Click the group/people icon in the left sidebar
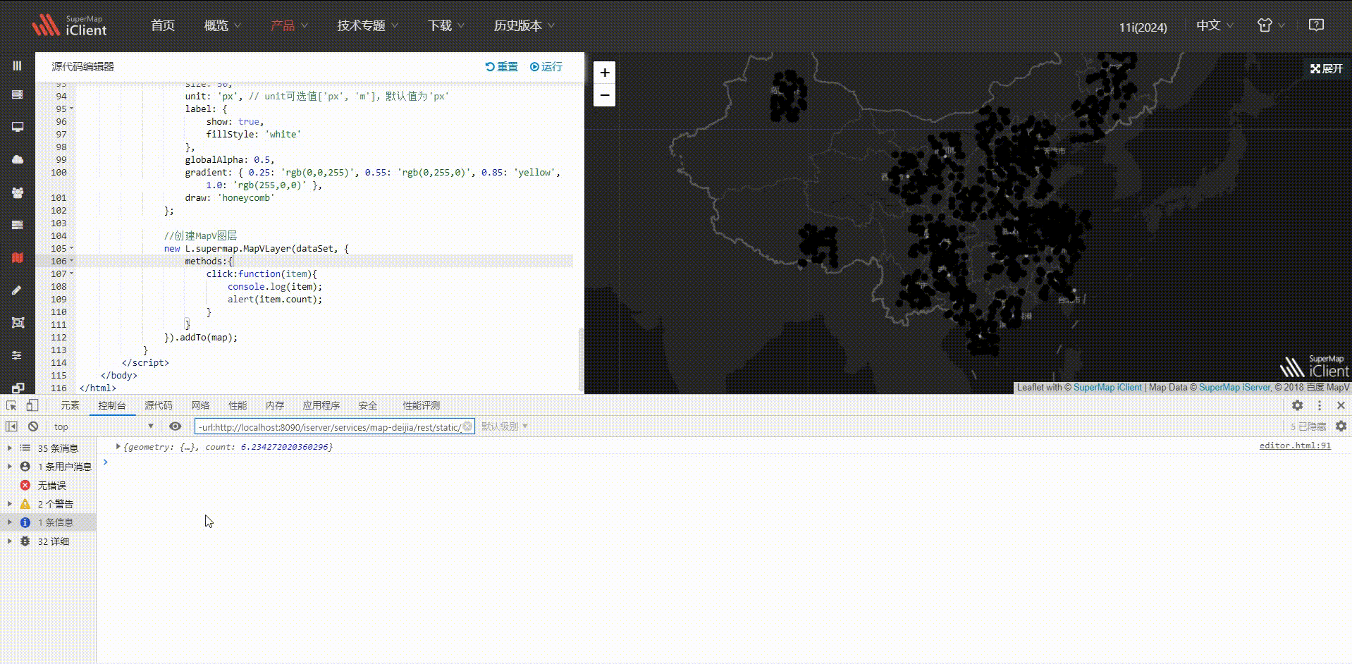Screen dimensions: 1352x664 (x=17, y=192)
